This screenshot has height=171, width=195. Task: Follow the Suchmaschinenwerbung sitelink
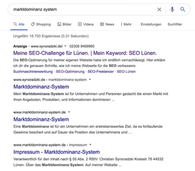tap(33, 71)
